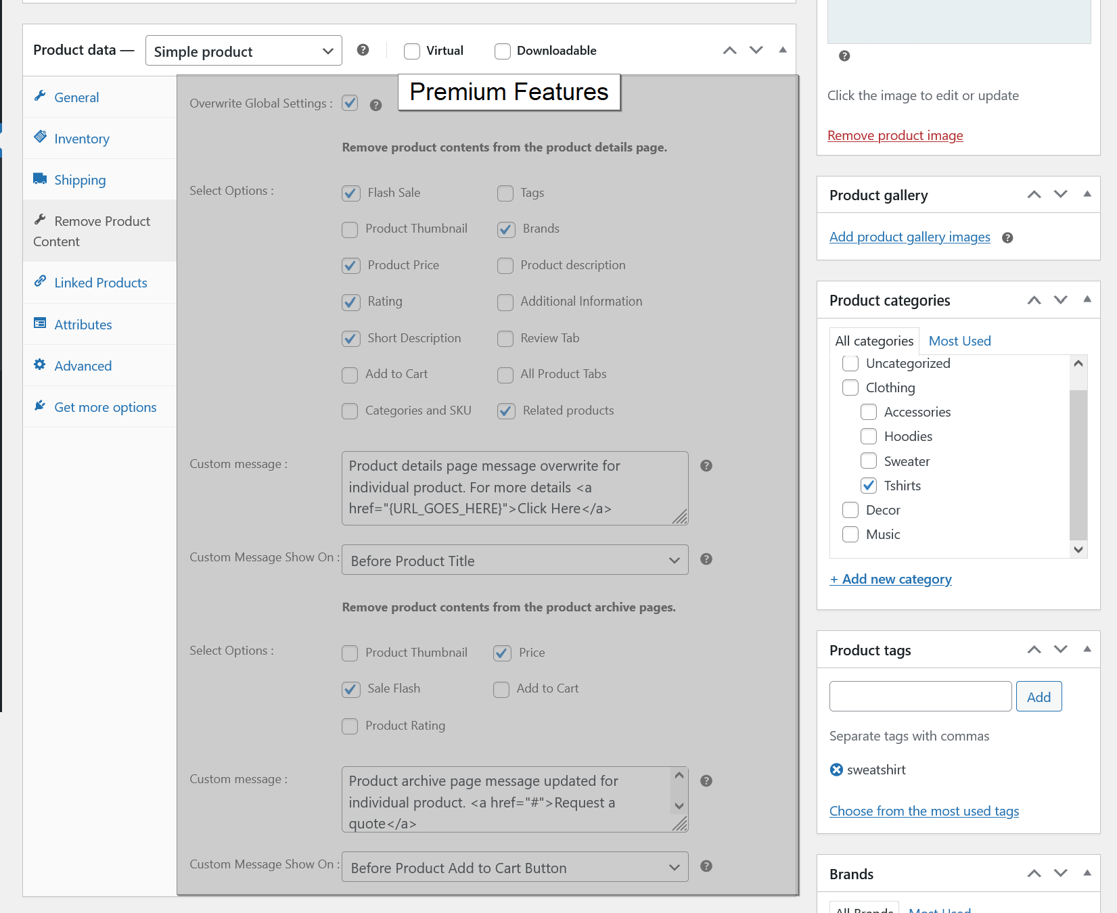
Task: Open the Simple product type dropdown
Action: click(244, 51)
